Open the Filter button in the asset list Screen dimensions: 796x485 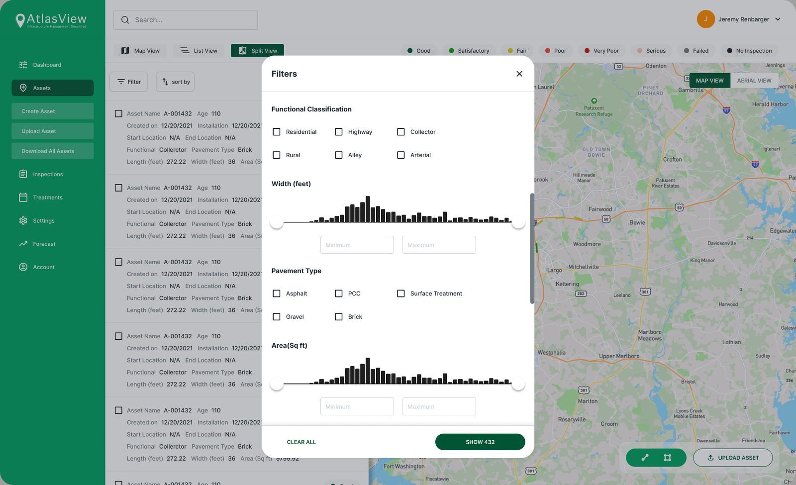(128, 82)
